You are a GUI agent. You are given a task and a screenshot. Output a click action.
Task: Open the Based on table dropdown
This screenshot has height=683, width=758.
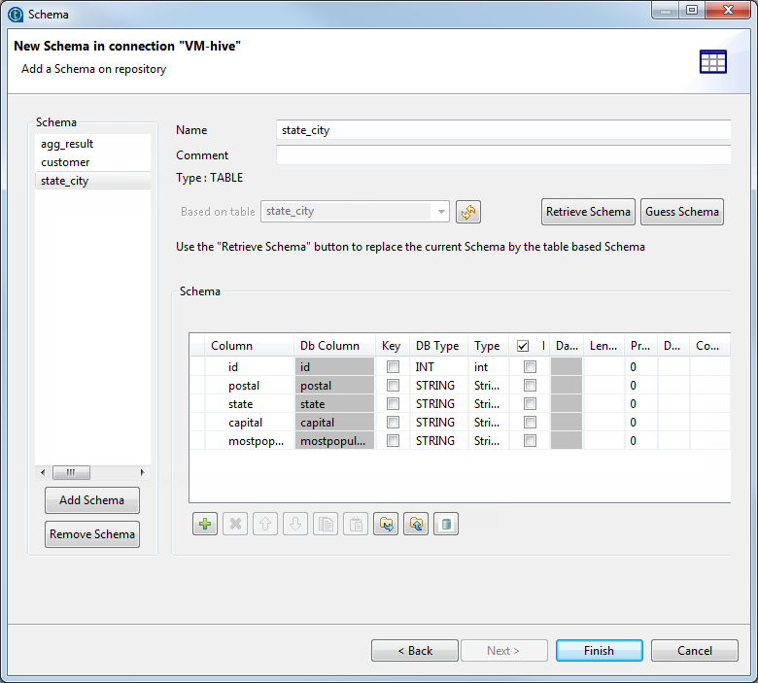442,212
